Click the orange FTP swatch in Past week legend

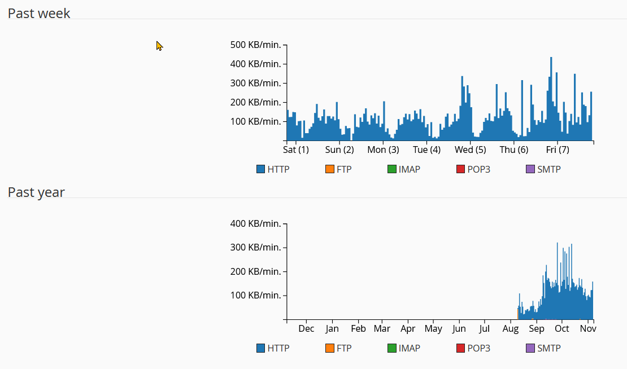point(329,169)
